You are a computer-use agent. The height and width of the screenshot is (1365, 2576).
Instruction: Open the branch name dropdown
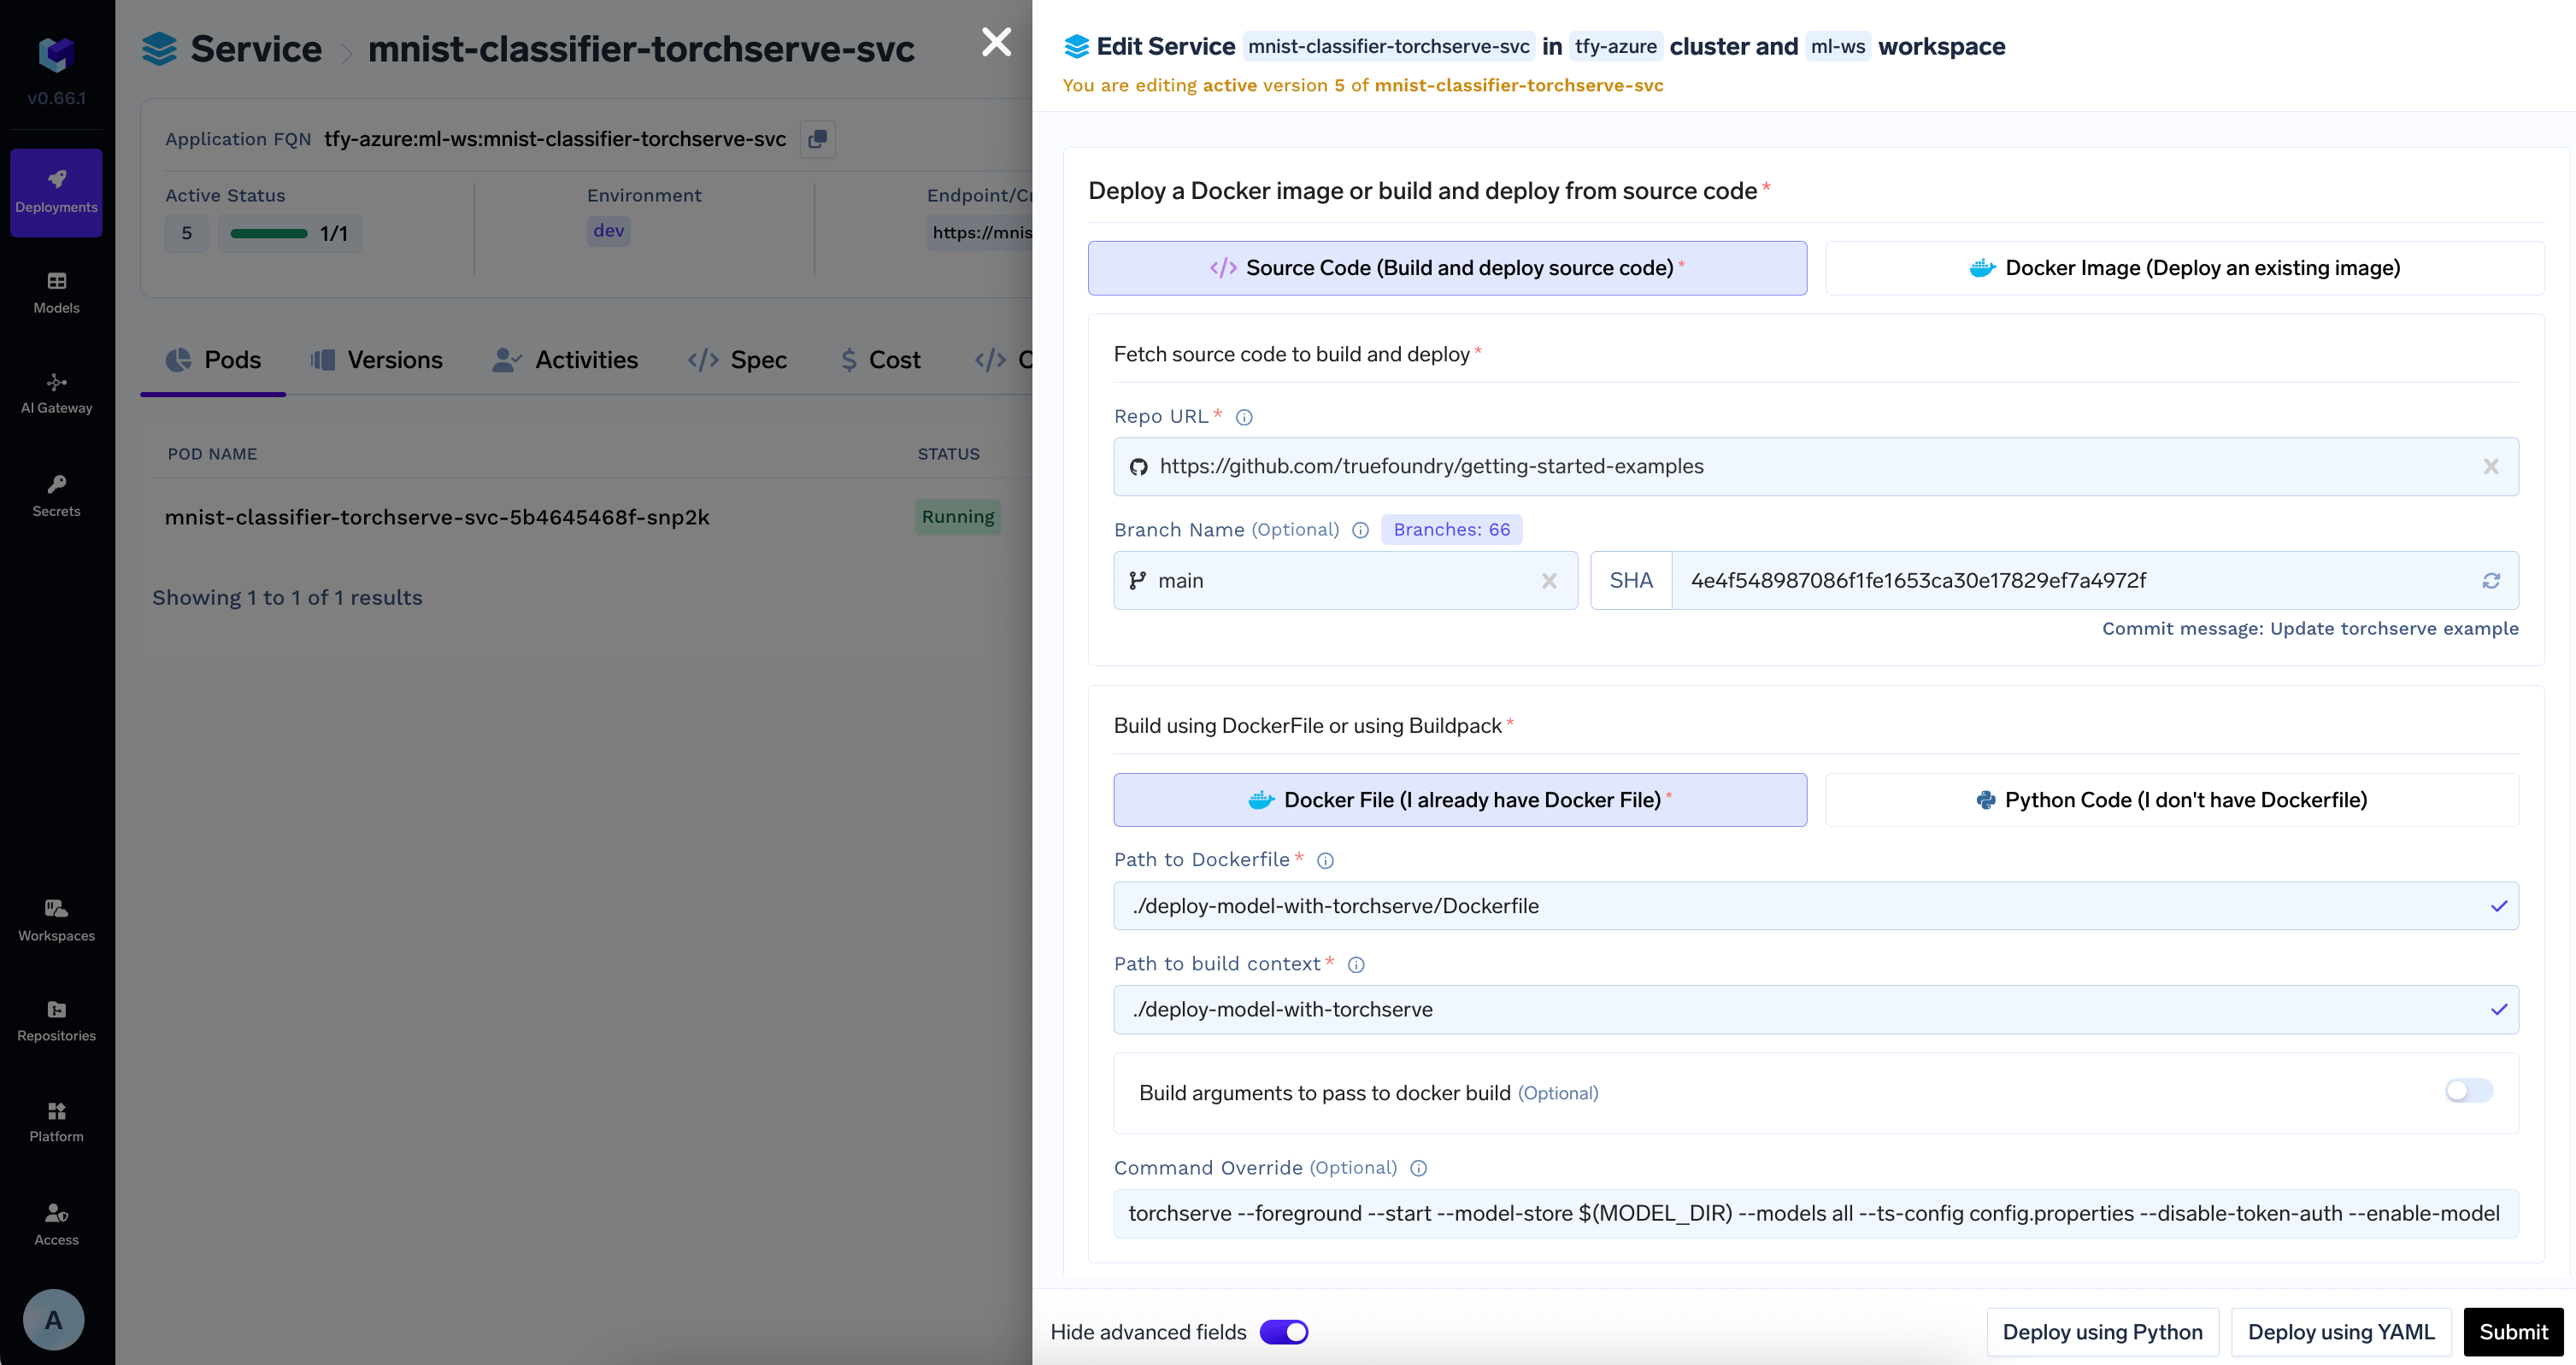coord(1345,581)
